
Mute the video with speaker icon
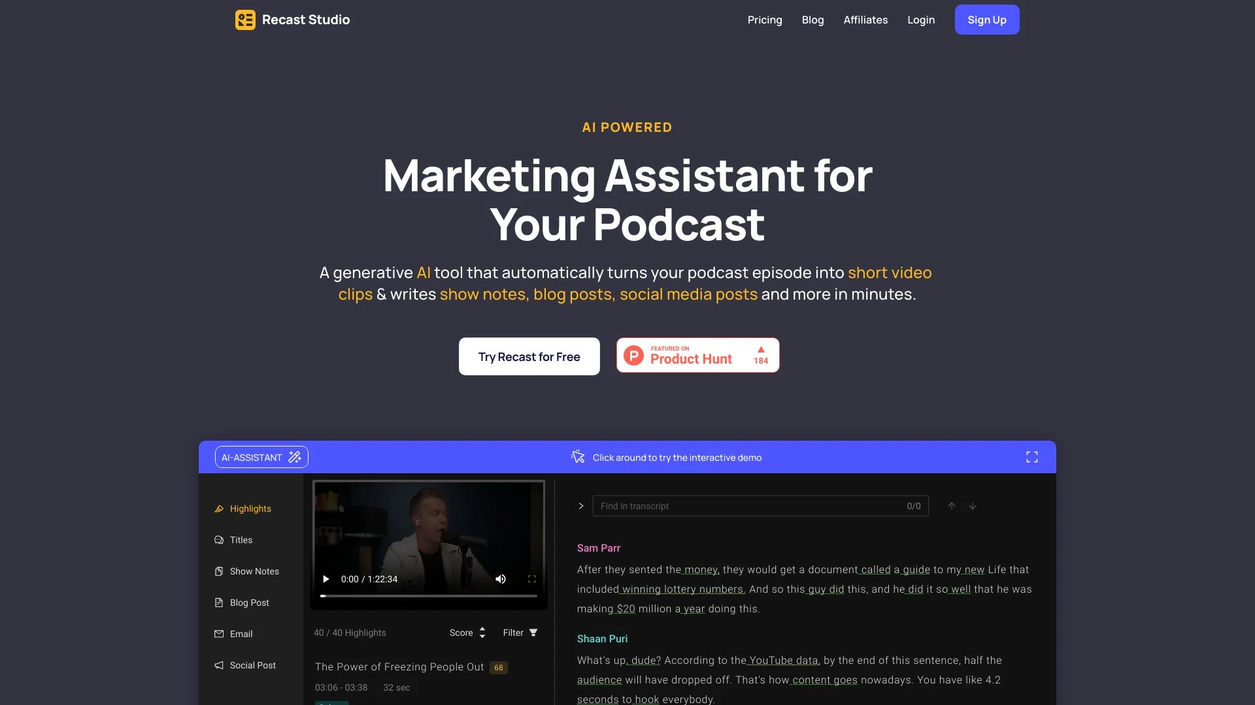pos(501,579)
